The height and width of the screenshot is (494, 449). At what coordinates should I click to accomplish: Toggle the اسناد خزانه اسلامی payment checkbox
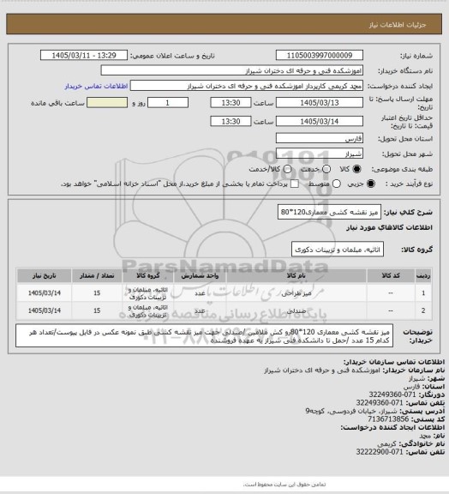[295, 184]
